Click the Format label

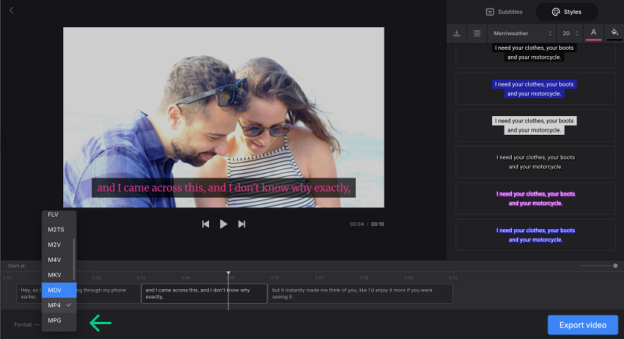tap(23, 325)
